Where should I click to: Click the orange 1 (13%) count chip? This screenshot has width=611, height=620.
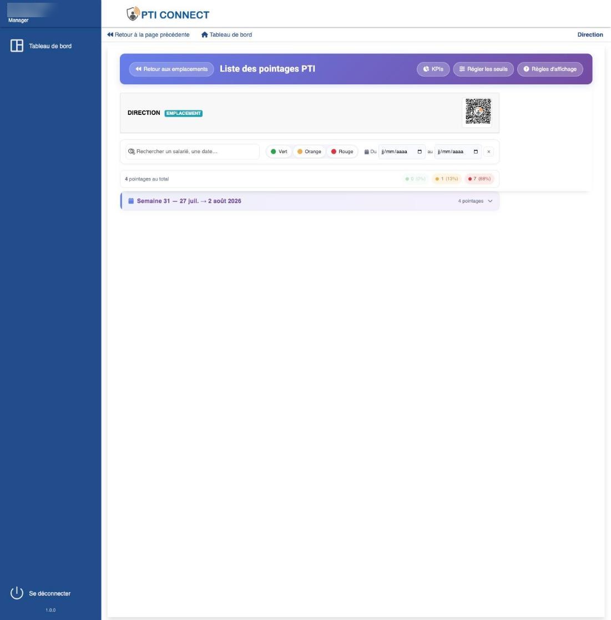[447, 179]
